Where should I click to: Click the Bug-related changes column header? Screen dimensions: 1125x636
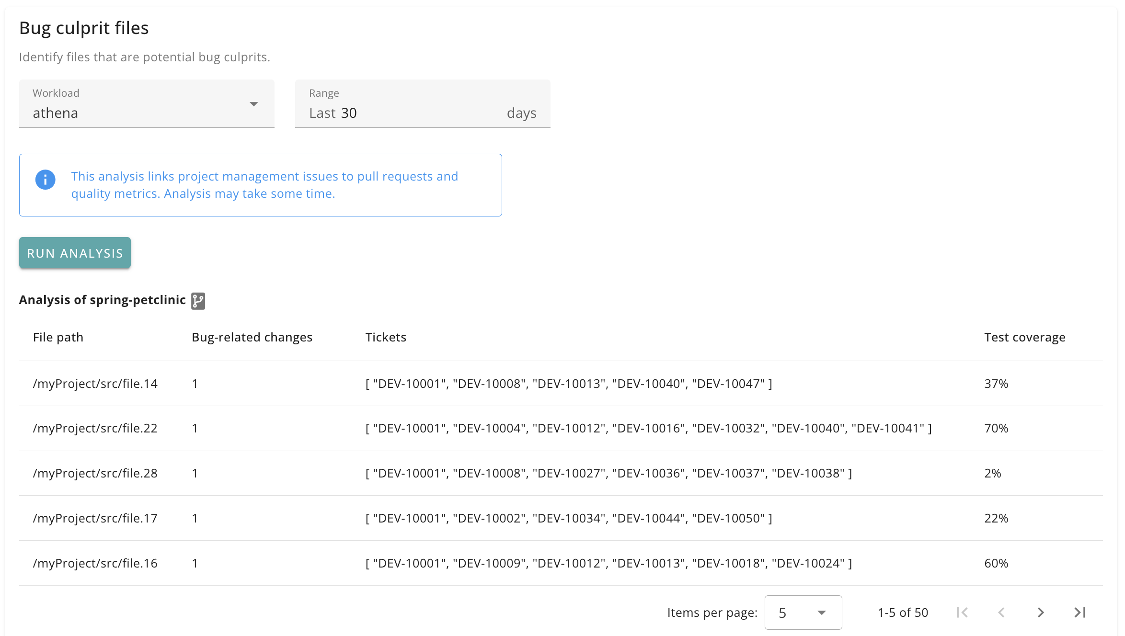pyautogui.click(x=252, y=337)
